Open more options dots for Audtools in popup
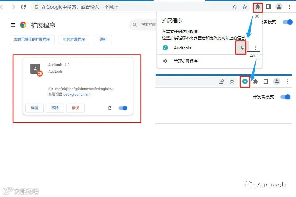 tap(256, 48)
